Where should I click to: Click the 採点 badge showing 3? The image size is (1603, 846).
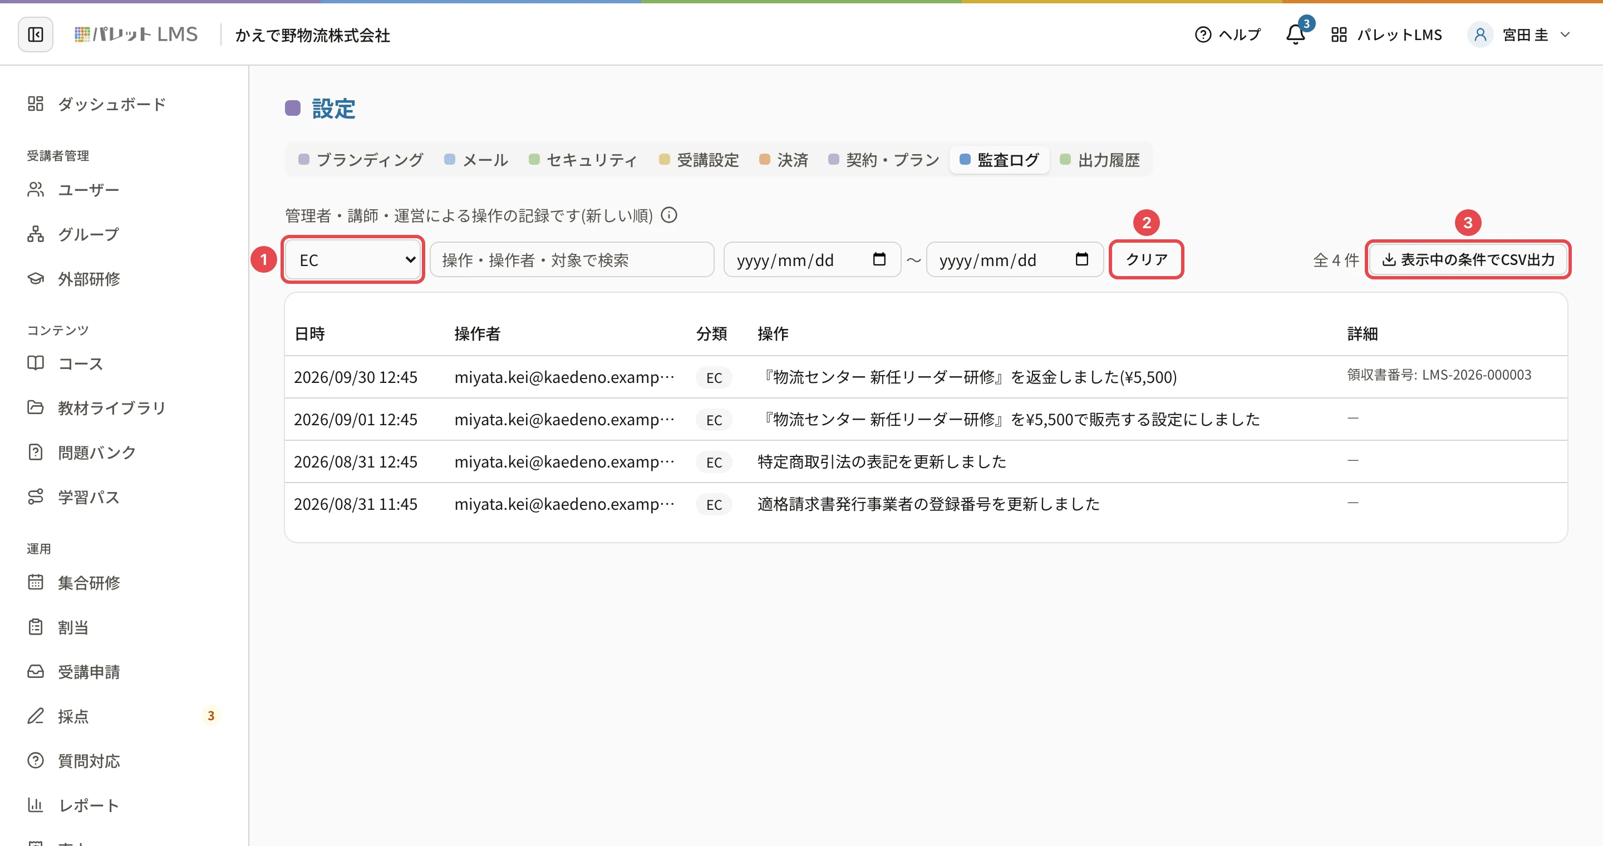point(211,716)
